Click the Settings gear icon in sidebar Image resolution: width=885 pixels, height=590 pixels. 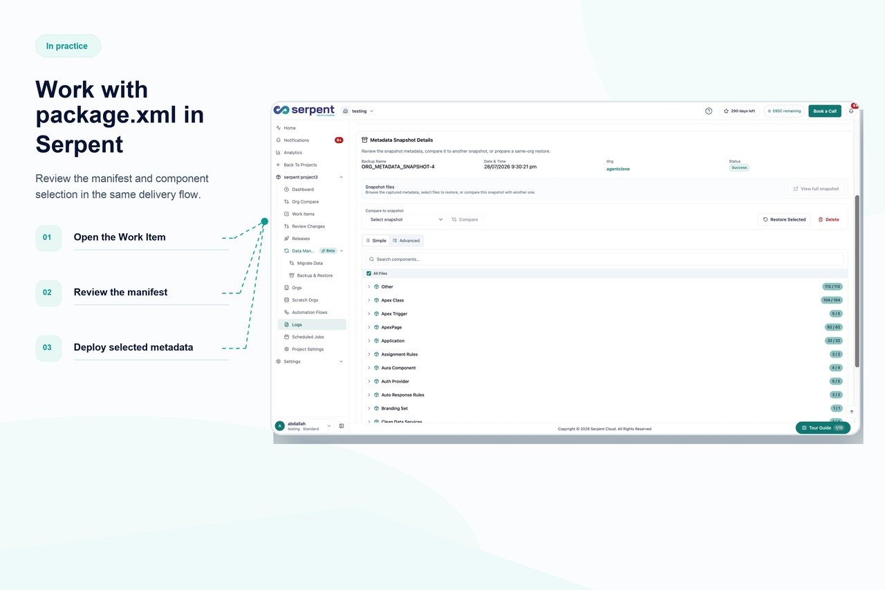tap(278, 362)
